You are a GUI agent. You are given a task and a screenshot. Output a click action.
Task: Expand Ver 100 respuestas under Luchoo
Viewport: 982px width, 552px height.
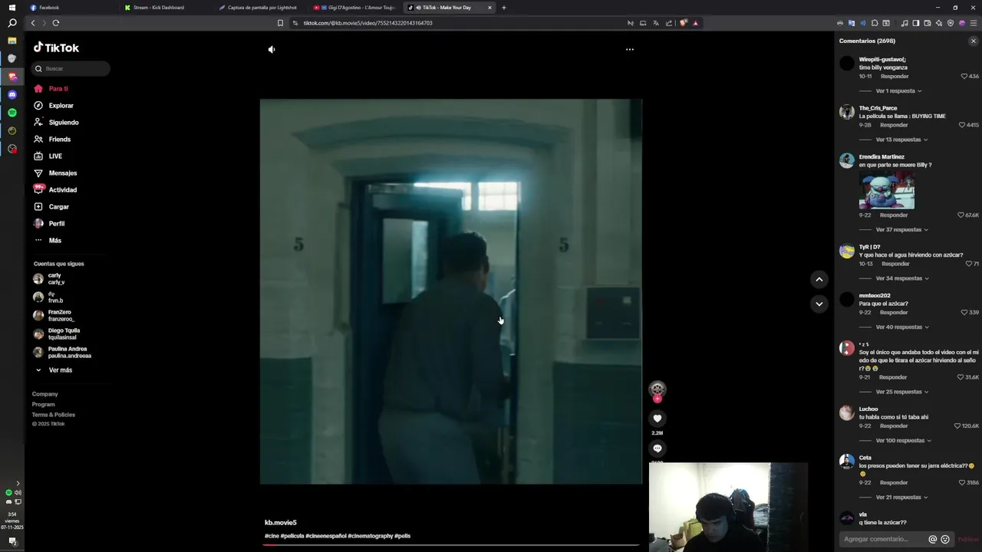click(x=904, y=441)
